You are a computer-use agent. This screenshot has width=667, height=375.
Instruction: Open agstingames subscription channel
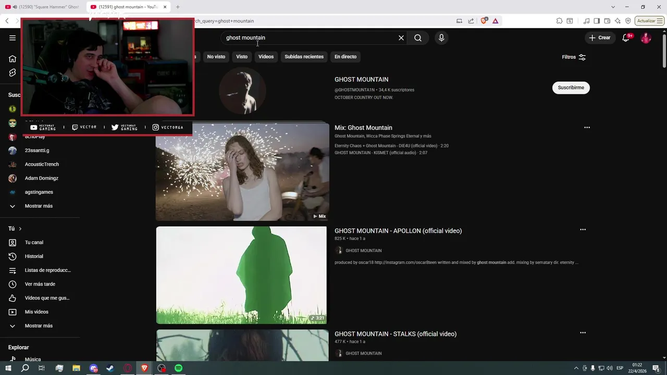(x=39, y=192)
